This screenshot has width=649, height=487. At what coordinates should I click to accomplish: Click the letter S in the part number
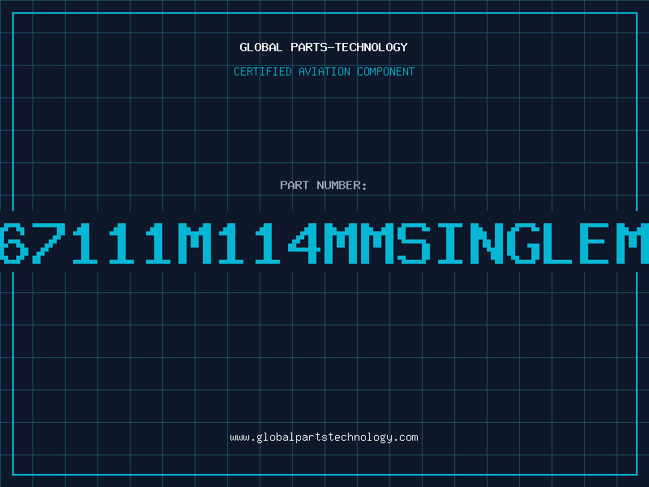tap(414, 243)
